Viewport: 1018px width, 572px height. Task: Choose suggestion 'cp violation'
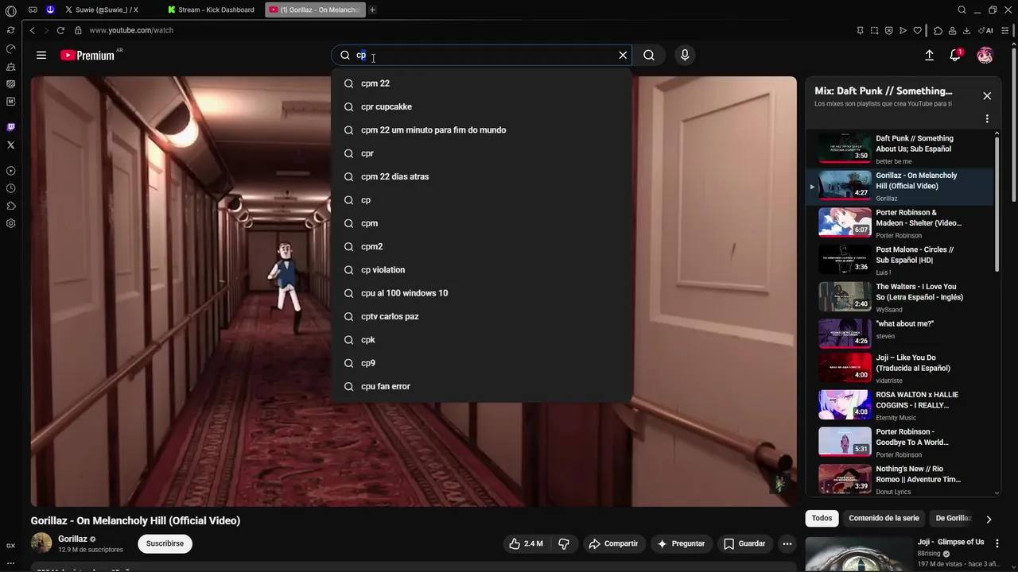click(482, 269)
